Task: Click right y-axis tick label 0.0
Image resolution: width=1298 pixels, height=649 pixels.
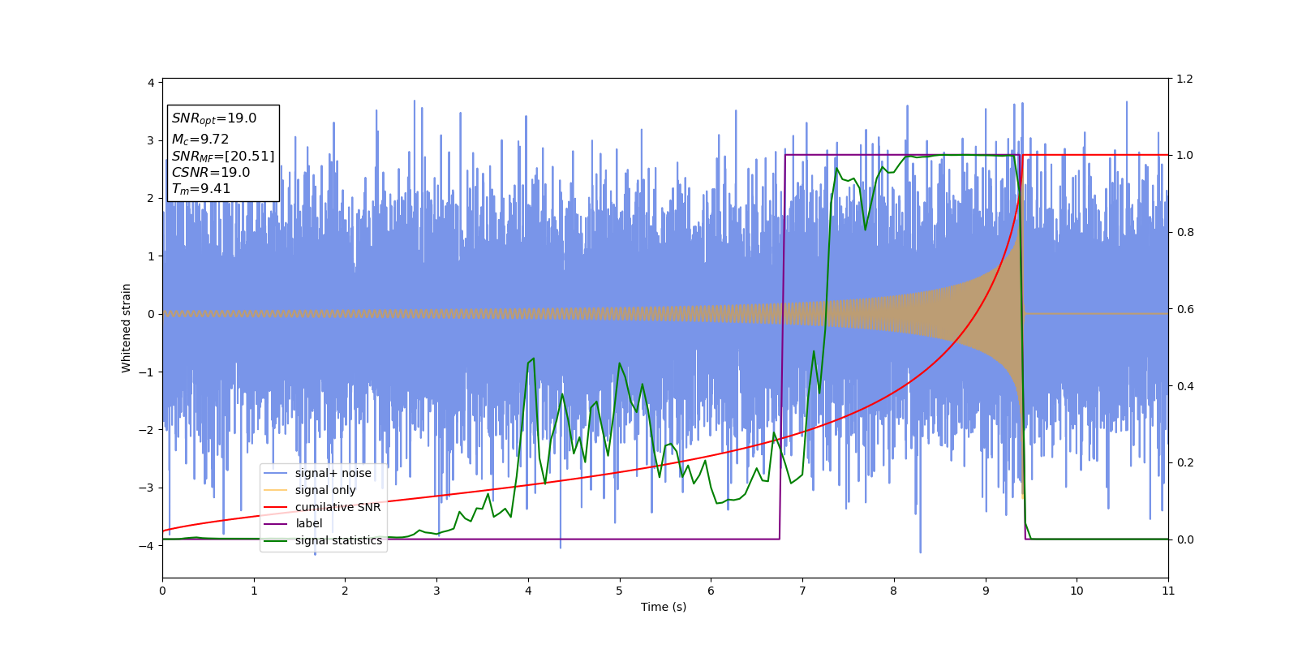Action: pos(1184,539)
